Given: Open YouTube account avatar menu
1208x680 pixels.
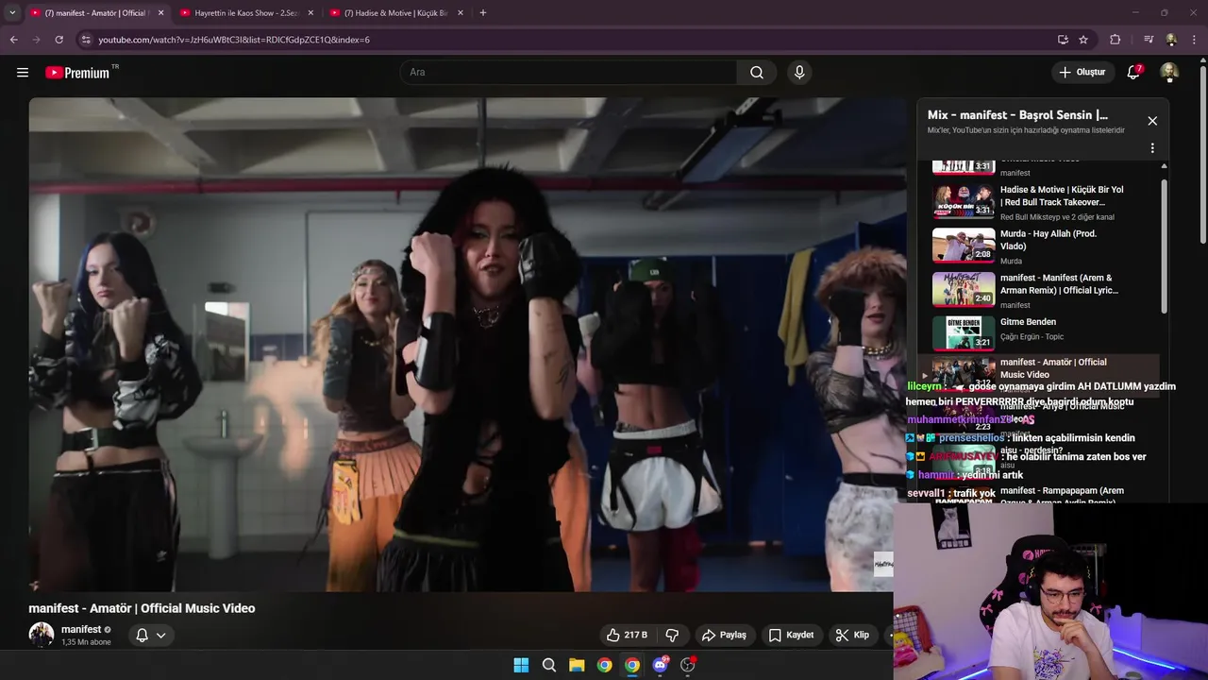Looking at the screenshot, I should coord(1168,73).
